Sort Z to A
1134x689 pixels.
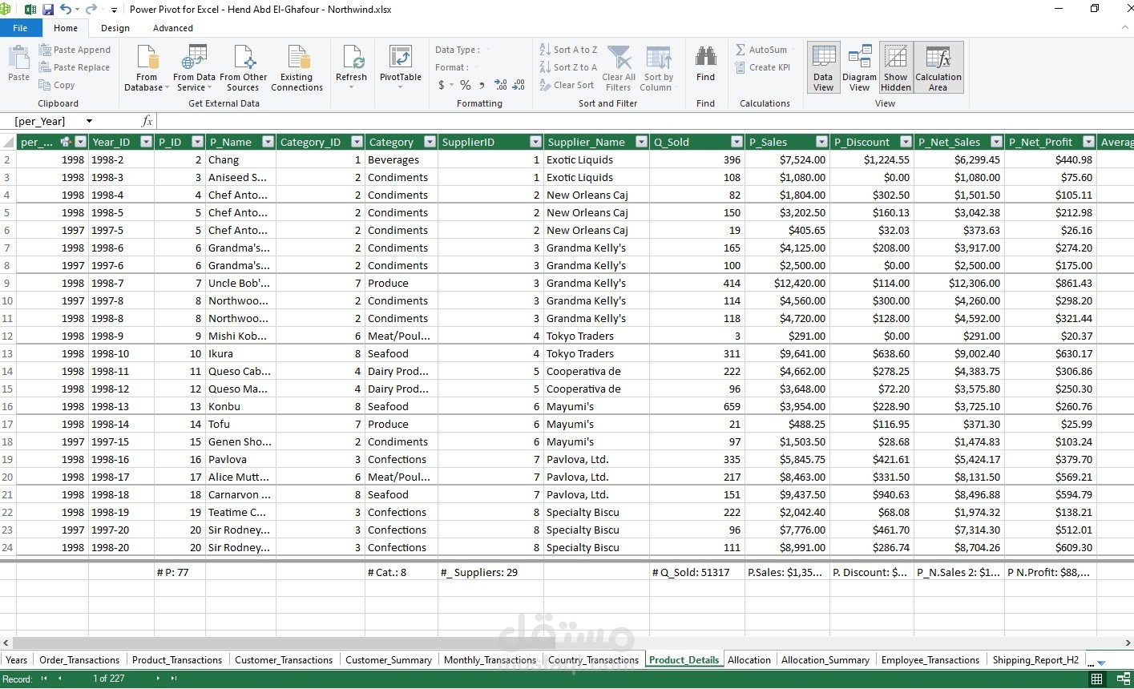[568, 67]
